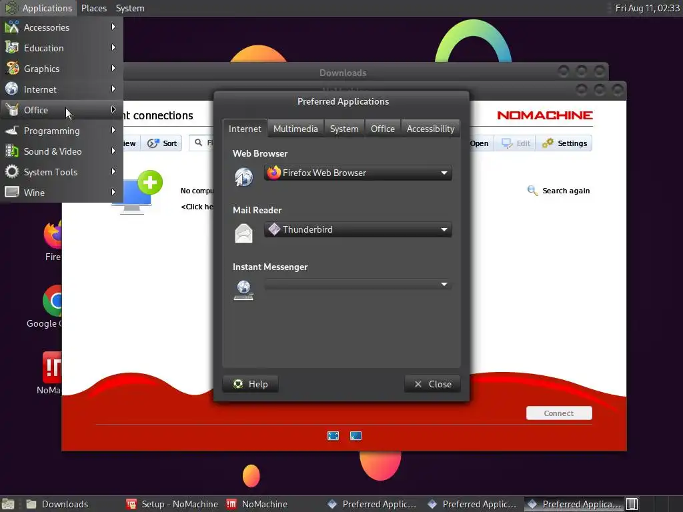The image size is (683, 512).
Task: Open the Education submenu
Action: [61, 48]
